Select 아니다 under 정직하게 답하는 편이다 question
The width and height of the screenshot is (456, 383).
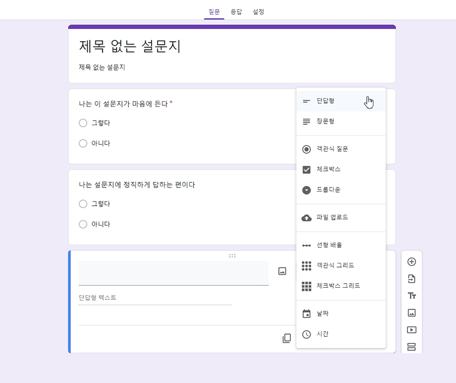click(x=83, y=224)
